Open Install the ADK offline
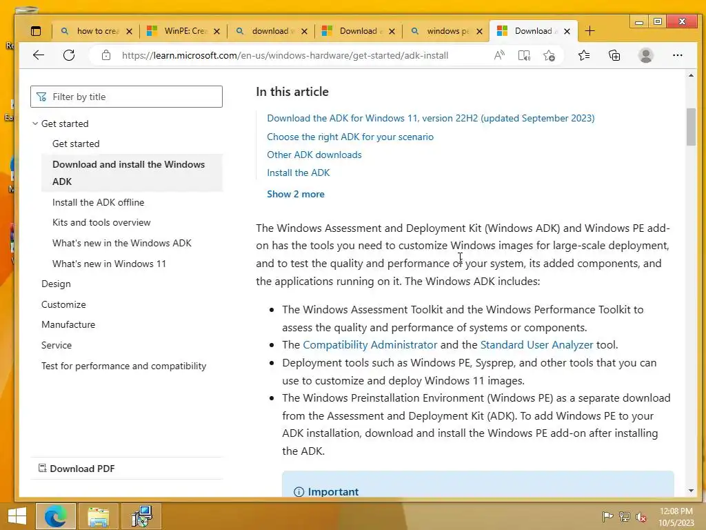Image resolution: width=706 pixels, height=530 pixels. (x=98, y=202)
